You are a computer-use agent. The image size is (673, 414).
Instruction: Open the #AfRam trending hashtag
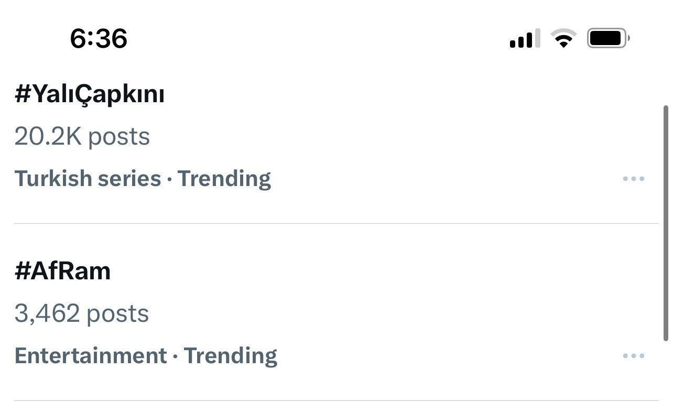coord(63,271)
